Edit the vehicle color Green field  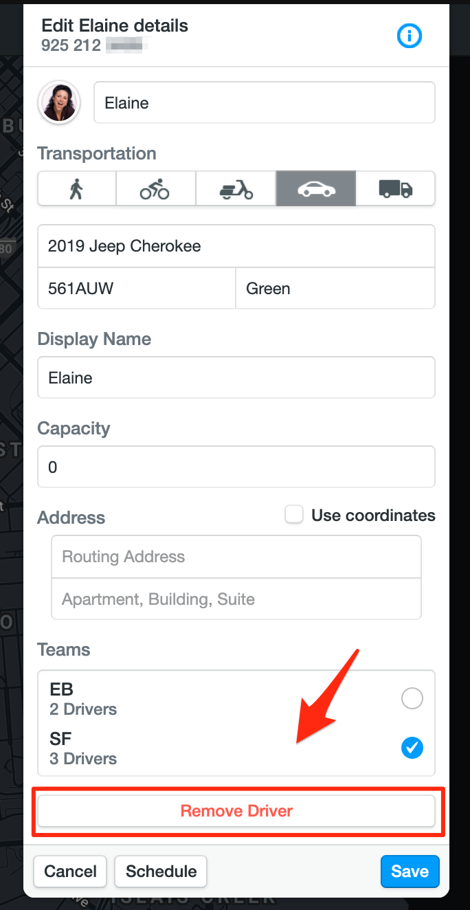pyautogui.click(x=335, y=288)
